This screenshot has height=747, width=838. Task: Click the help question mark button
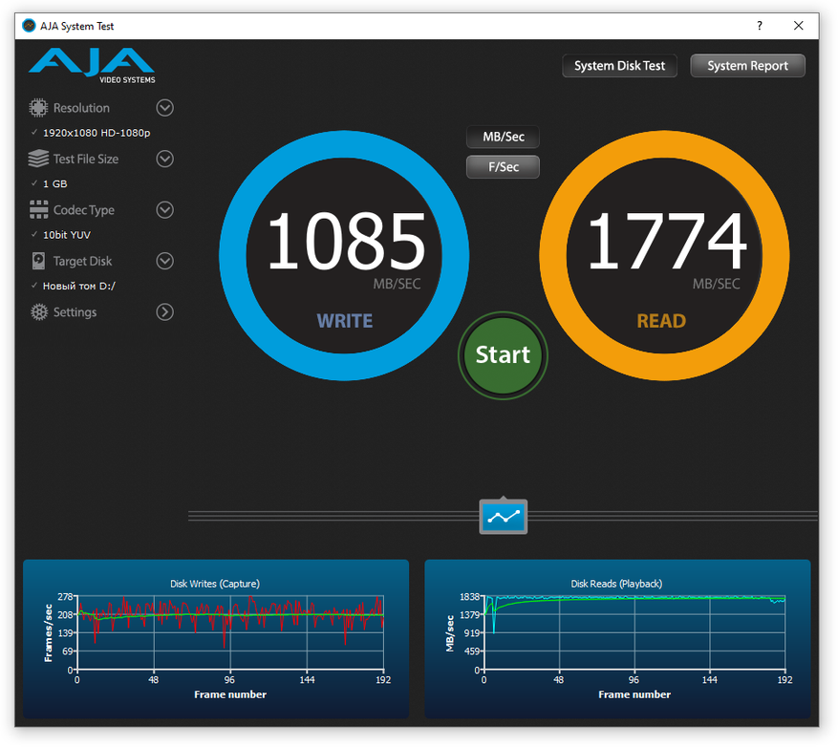point(760,27)
